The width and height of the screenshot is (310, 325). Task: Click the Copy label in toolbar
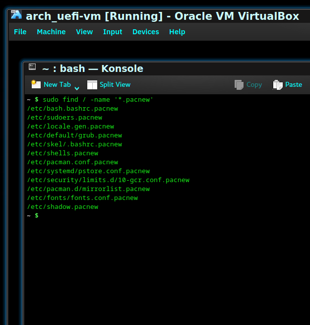254,85
